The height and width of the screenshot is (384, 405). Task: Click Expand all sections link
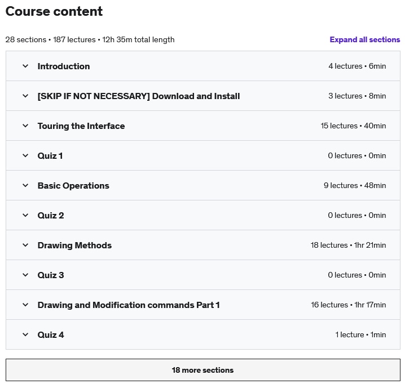364,39
